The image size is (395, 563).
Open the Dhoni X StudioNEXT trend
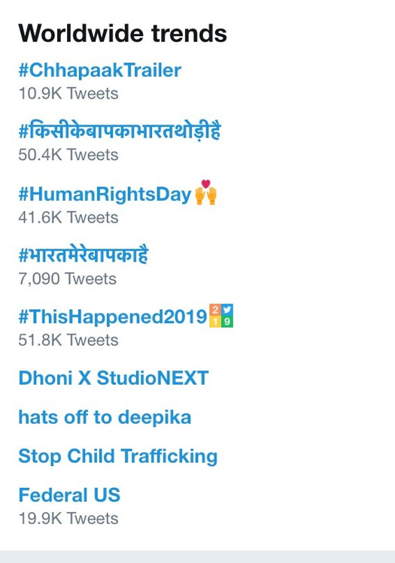(114, 378)
